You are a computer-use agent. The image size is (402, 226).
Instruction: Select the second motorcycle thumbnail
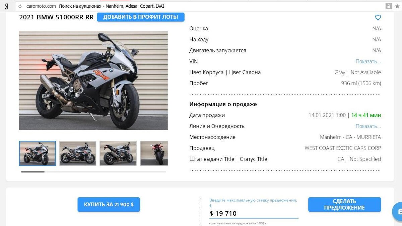[x=77, y=153]
